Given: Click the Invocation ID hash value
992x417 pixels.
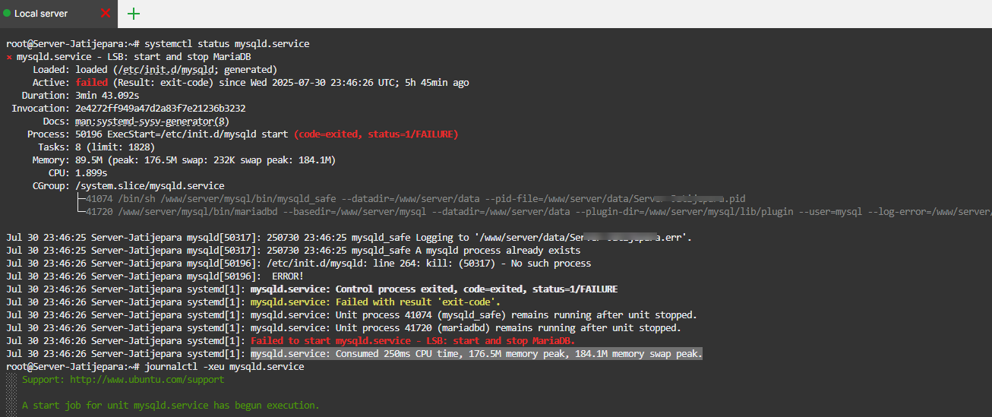Looking at the screenshot, I should click(160, 109).
